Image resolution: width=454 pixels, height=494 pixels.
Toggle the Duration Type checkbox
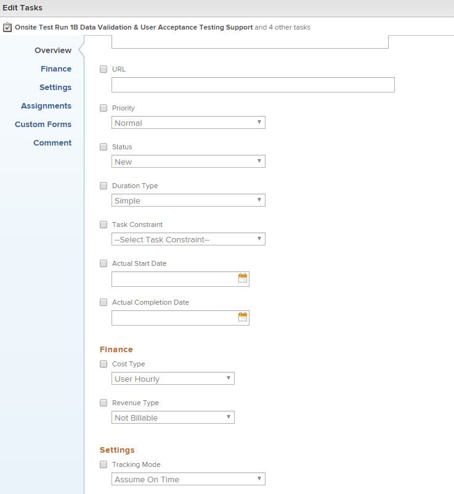[103, 186]
